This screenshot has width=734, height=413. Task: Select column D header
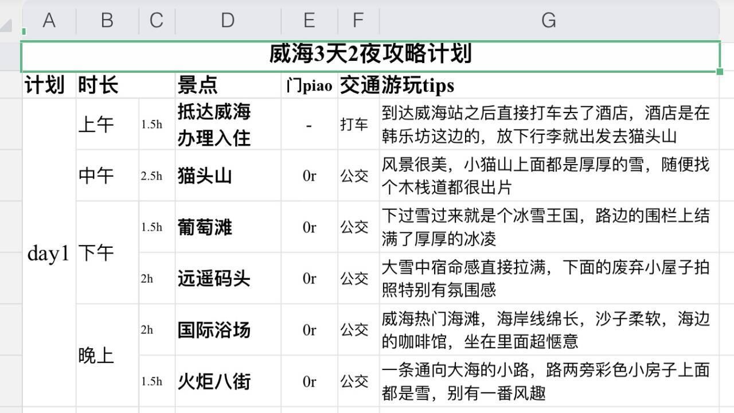[228, 20]
